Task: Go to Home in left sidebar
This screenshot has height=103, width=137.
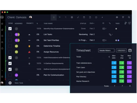Action: point(2,24)
